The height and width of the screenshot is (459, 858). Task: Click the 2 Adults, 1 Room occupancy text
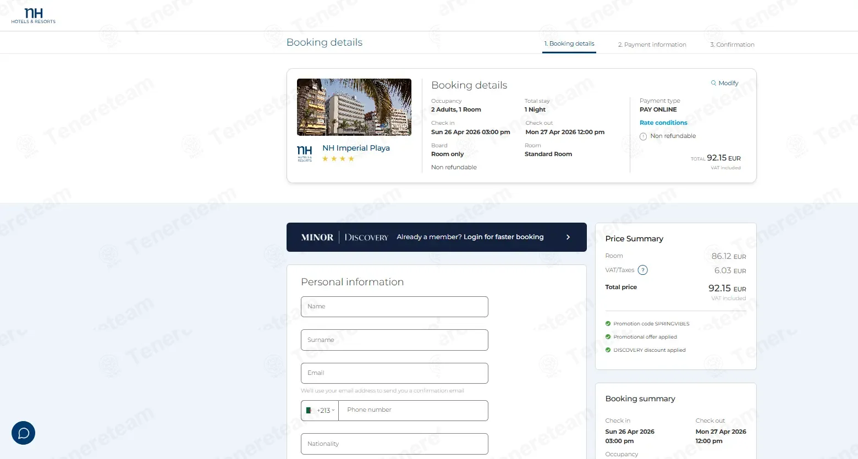coord(456,109)
